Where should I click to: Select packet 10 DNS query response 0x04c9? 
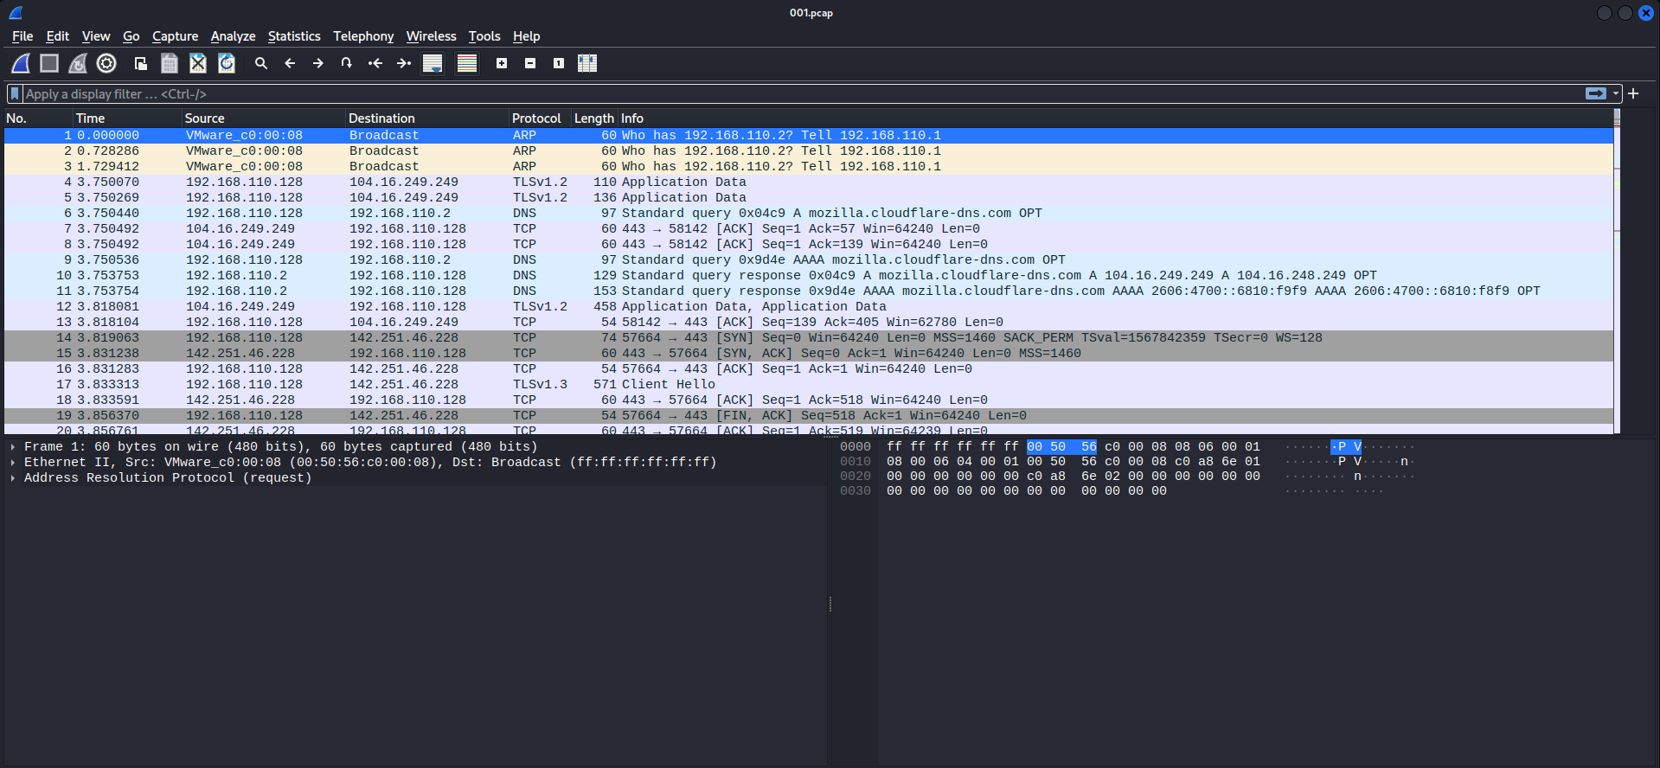(x=809, y=275)
